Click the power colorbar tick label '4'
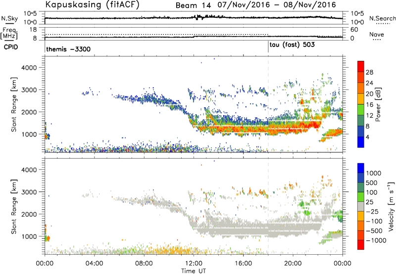Screen dimensions: 396x274 (x=367, y=137)
